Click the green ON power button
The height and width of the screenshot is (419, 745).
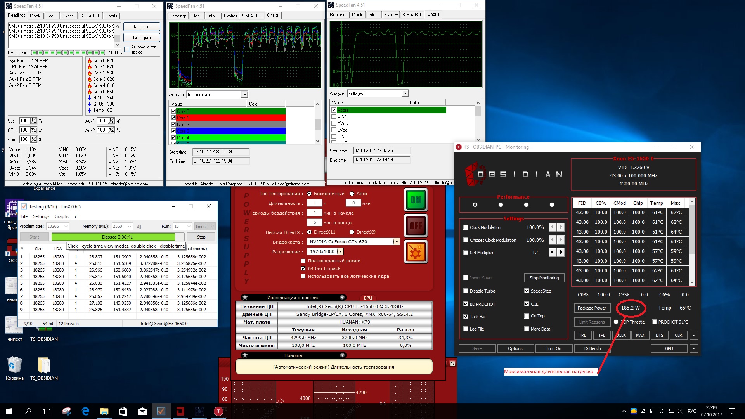point(416,200)
